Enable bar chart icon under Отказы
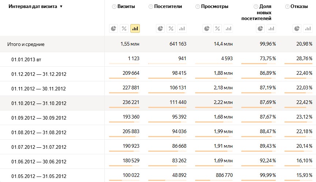 coord(308,28)
